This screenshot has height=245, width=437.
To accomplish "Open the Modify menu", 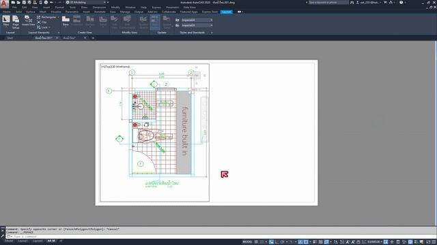I will [115, 7].
